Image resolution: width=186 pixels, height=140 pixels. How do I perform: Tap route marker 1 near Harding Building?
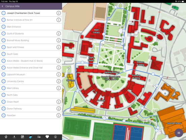click(x=124, y=71)
